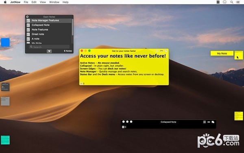Click the collapse bar icon on Collapsed Note
Screen dimensions: 244x153
[209, 122]
